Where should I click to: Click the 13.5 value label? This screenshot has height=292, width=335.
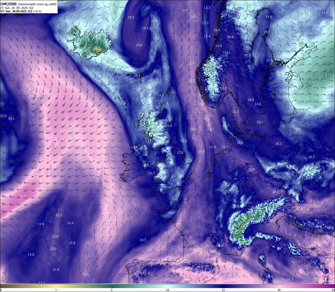click(x=325, y=12)
